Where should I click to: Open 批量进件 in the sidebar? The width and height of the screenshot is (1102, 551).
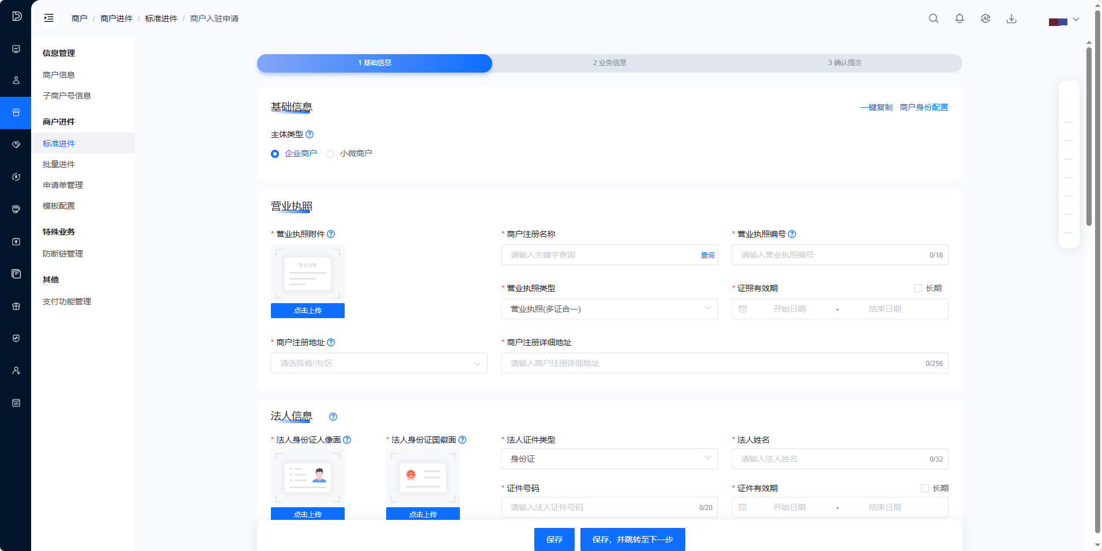(x=59, y=164)
